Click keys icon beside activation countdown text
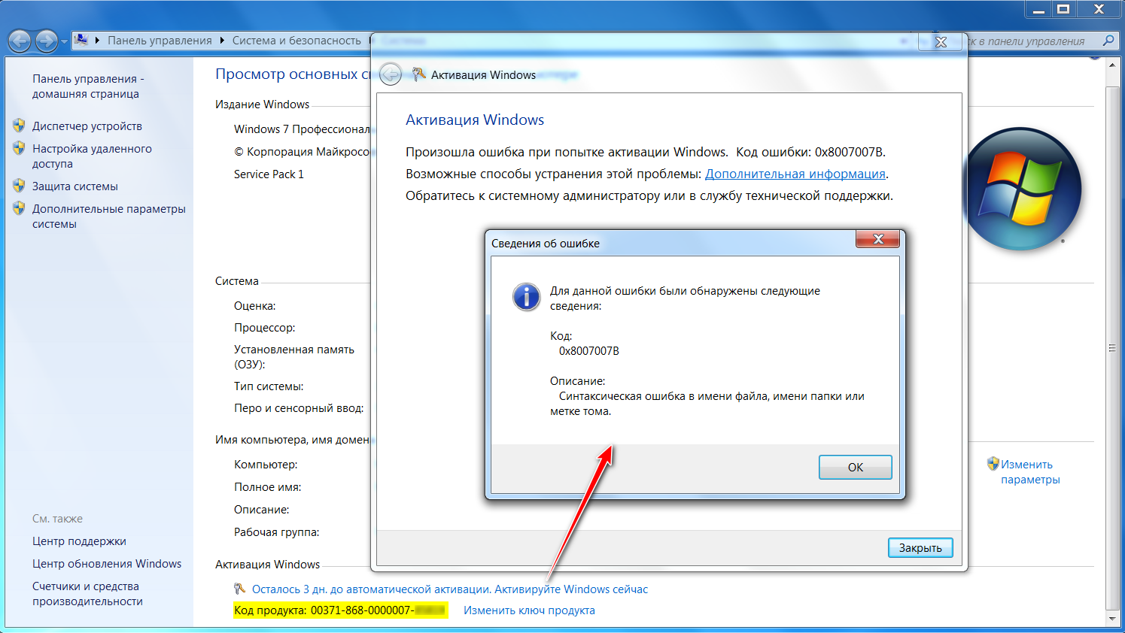The image size is (1125, 633). click(240, 589)
